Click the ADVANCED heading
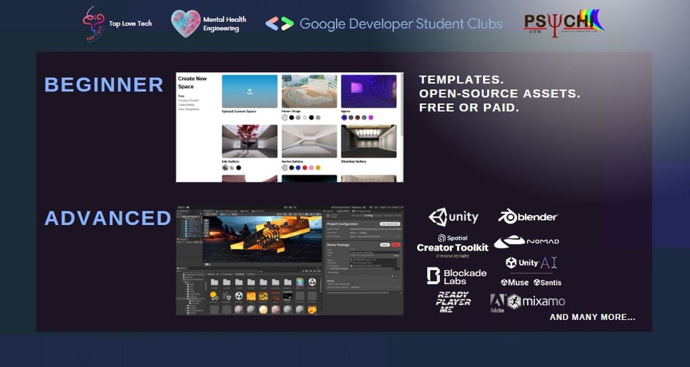The height and width of the screenshot is (367, 690). click(x=108, y=218)
